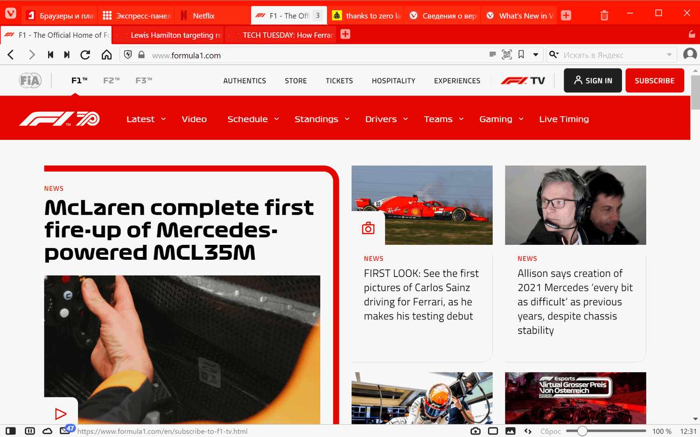
Task: Expand the Standings dropdown menu
Action: click(x=322, y=119)
